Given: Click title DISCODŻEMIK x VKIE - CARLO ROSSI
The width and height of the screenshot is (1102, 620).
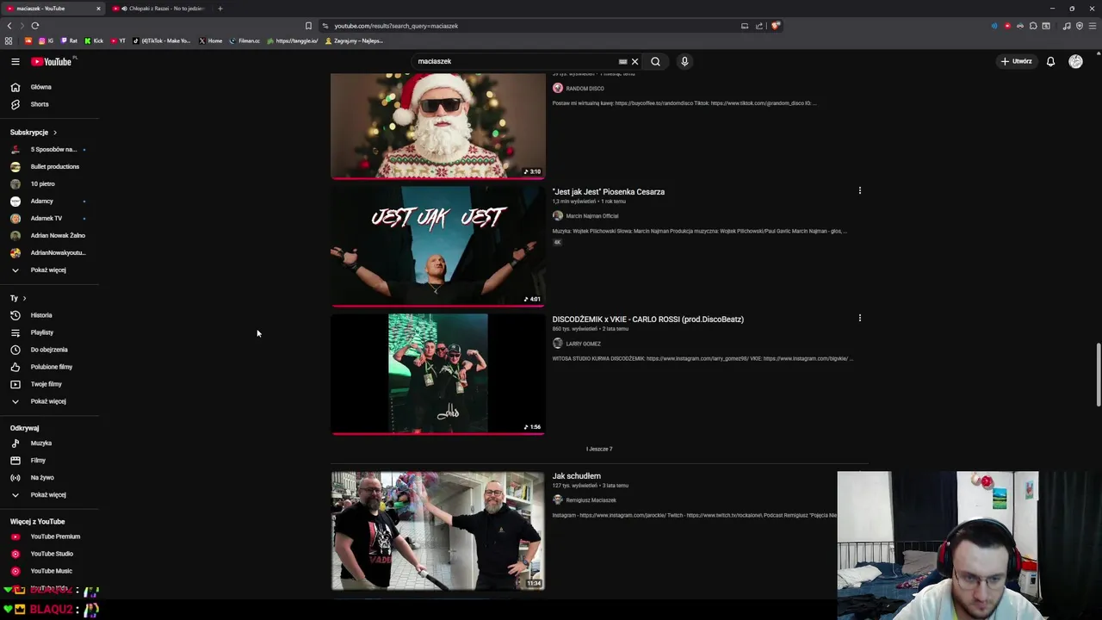Looking at the screenshot, I should point(647,319).
